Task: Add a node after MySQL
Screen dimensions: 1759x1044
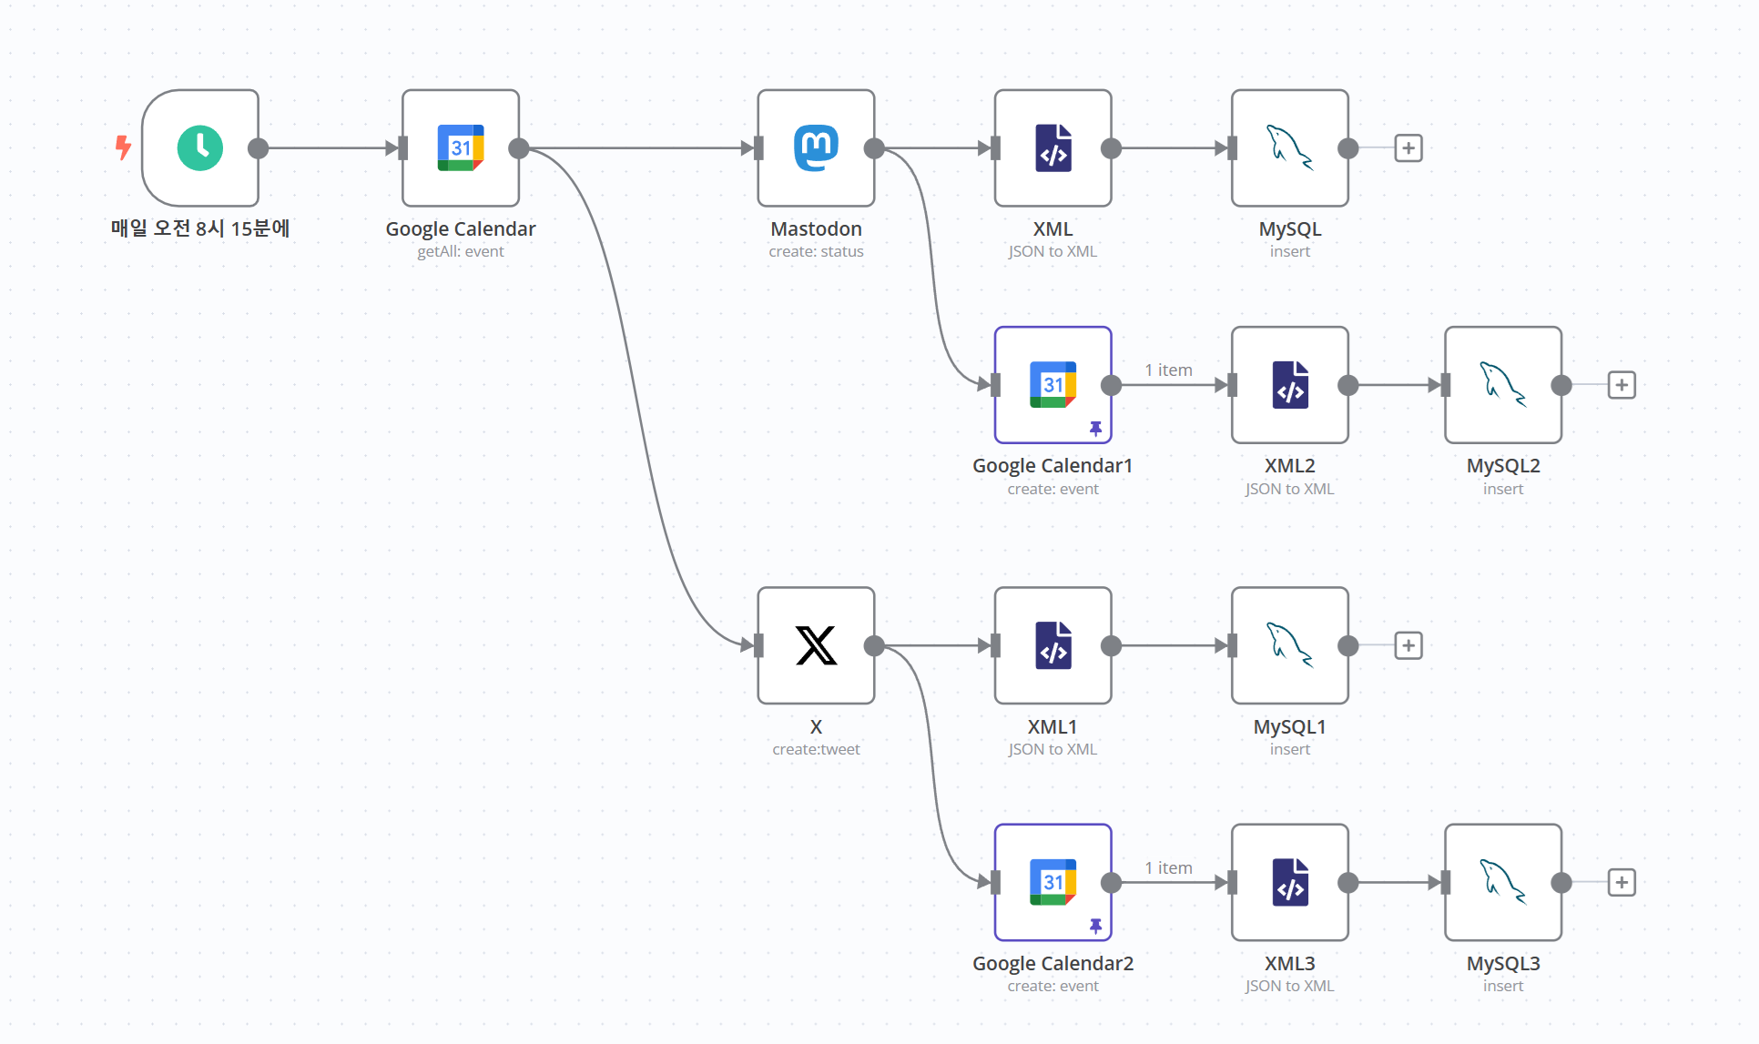Action: pyautogui.click(x=1408, y=148)
